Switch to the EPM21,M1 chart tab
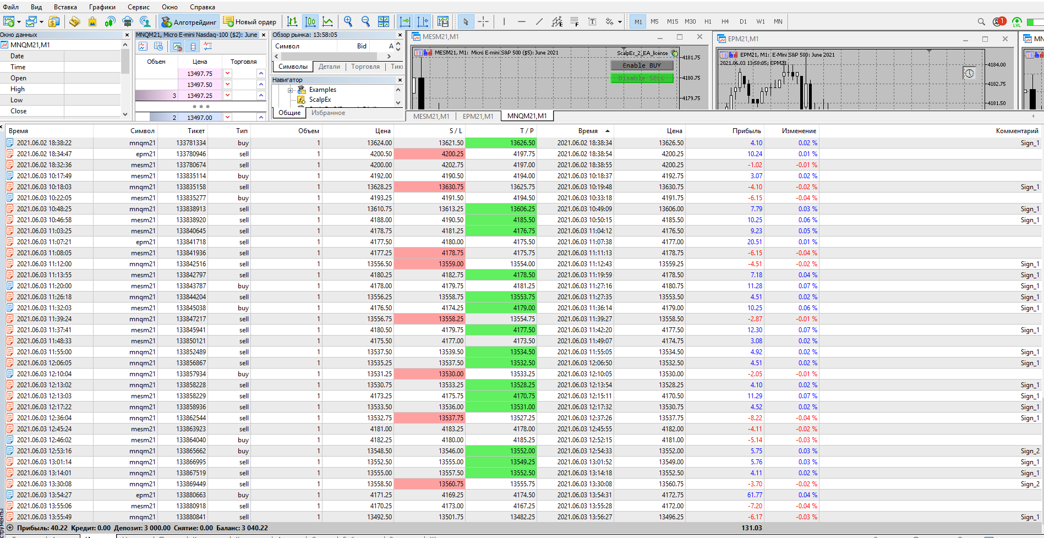1044x538 pixels. (x=478, y=116)
